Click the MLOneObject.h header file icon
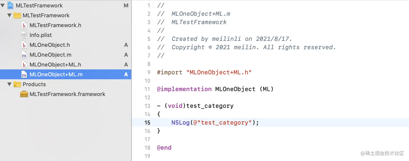The width and height of the screenshot is (409, 161). coord(24,45)
